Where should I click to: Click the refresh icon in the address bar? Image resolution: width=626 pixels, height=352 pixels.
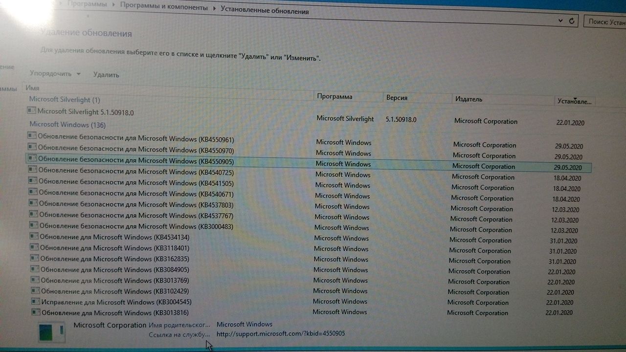point(572,22)
